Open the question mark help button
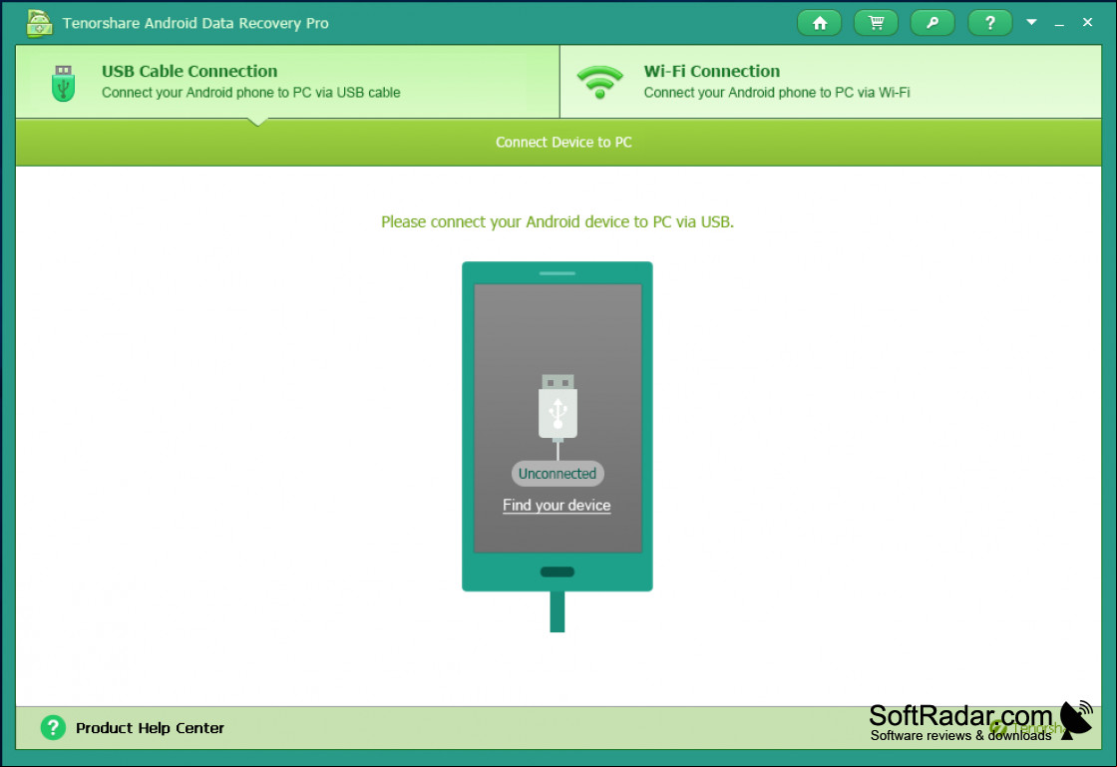The width and height of the screenshot is (1117, 767). [989, 23]
